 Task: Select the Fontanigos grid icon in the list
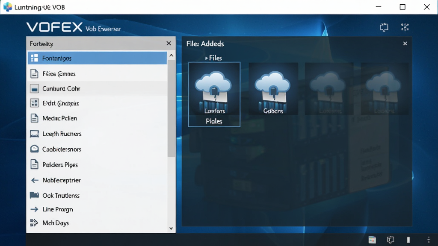click(x=34, y=58)
